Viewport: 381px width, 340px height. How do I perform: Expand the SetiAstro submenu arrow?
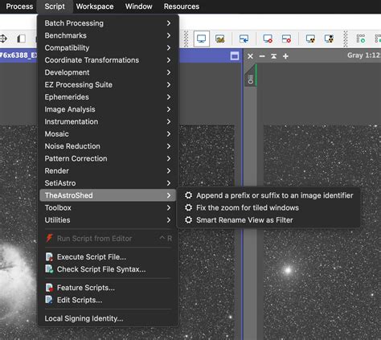point(169,183)
